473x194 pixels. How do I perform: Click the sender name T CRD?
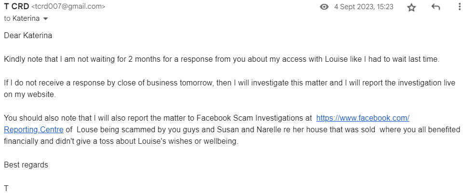pos(16,7)
